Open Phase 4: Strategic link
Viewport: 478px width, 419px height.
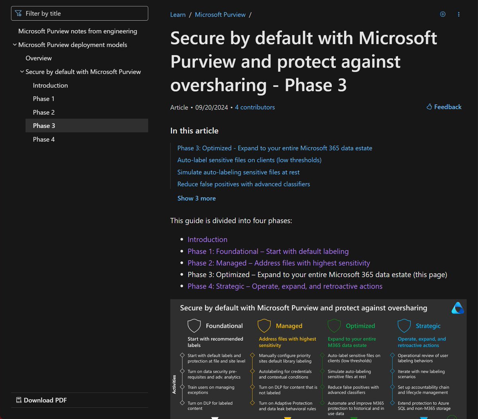coord(285,286)
